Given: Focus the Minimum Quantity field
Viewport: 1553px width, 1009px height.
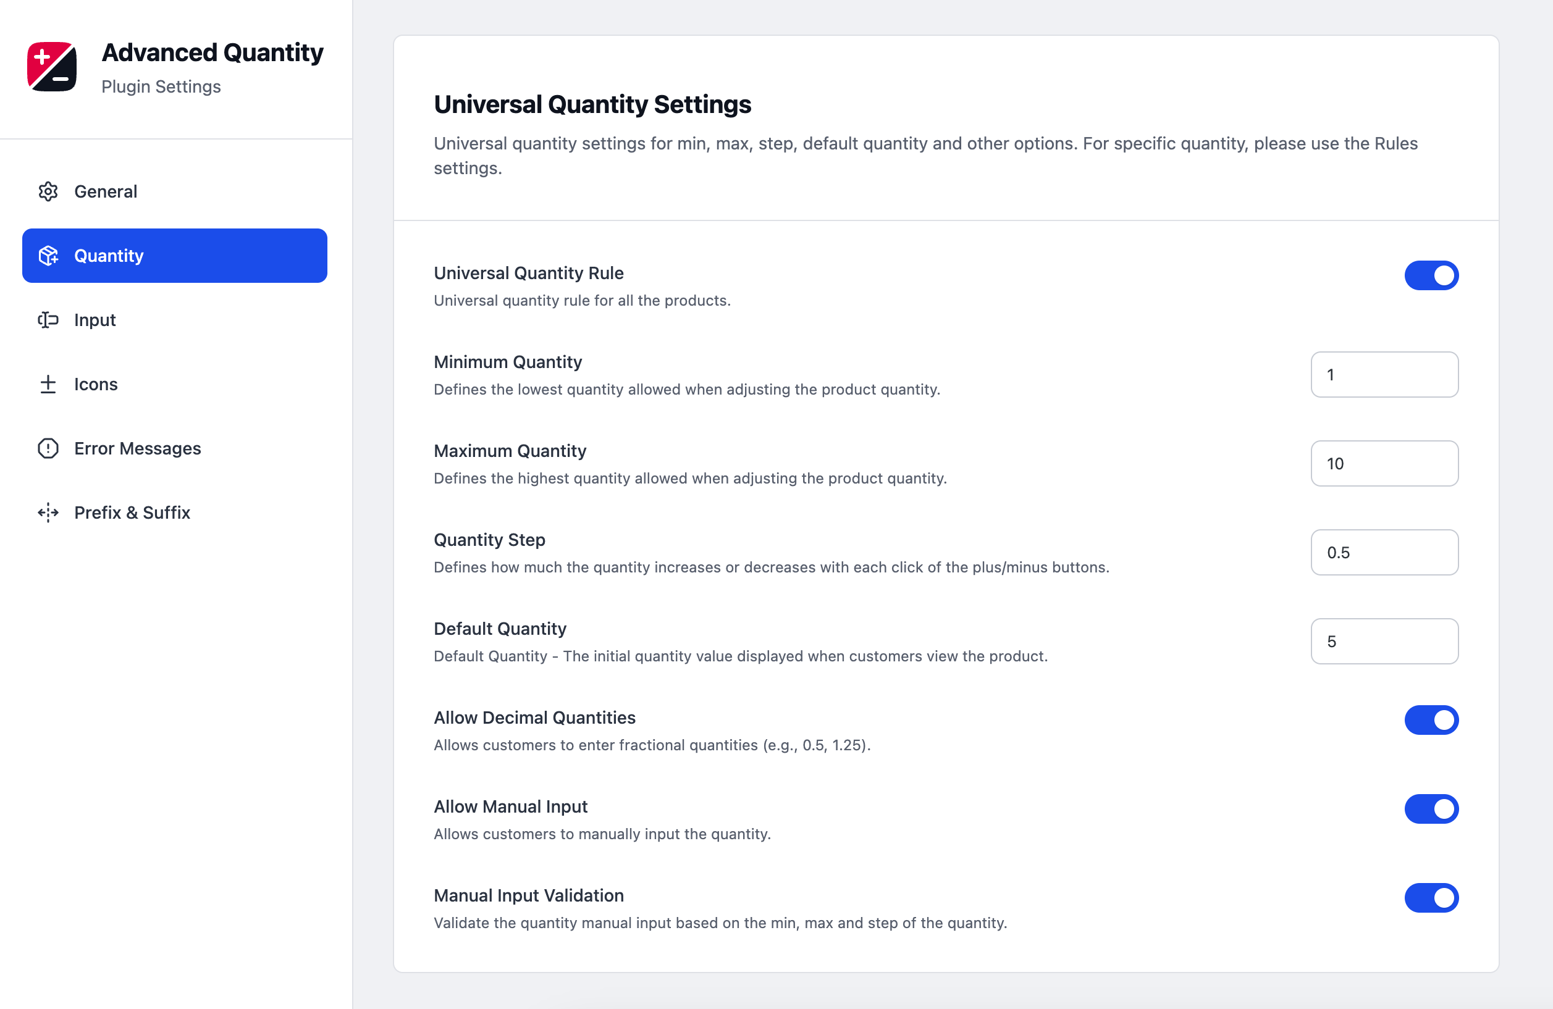Looking at the screenshot, I should pyautogui.click(x=1384, y=374).
